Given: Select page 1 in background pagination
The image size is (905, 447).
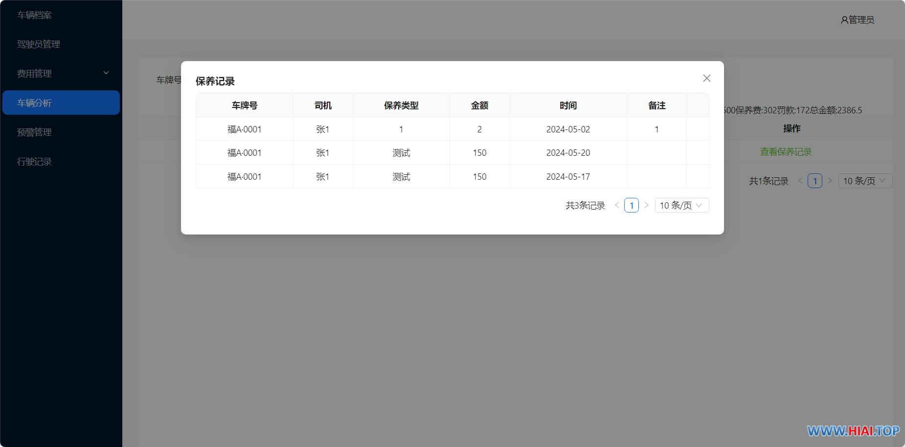Looking at the screenshot, I should click(815, 181).
